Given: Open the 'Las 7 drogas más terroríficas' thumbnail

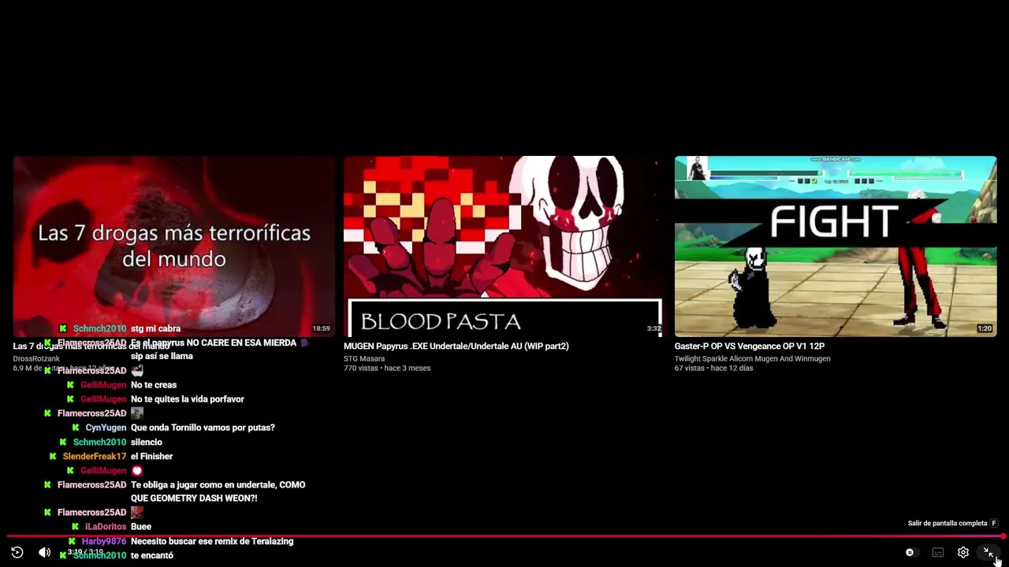Looking at the screenshot, I should tap(174, 246).
